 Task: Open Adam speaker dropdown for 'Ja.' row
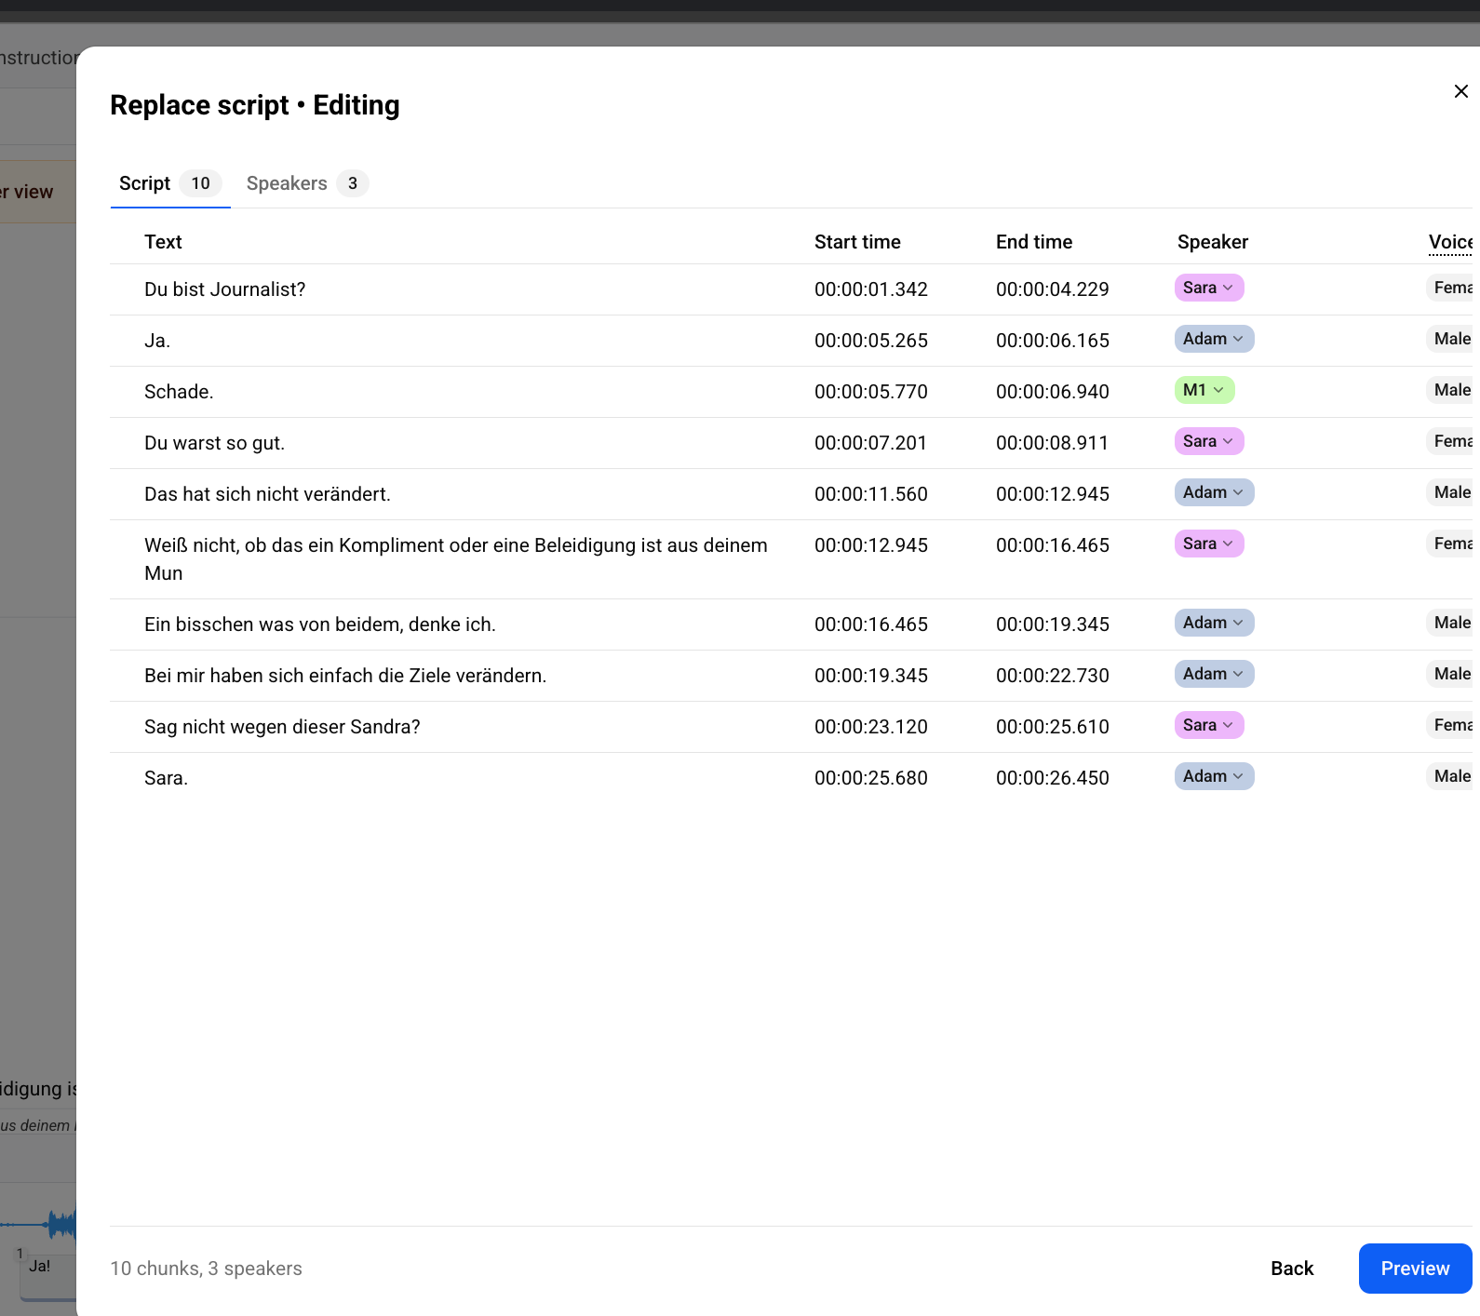tap(1214, 339)
